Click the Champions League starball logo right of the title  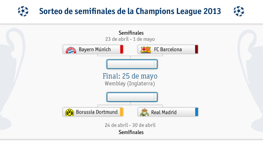click(x=239, y=11)
